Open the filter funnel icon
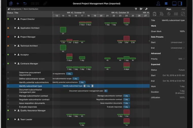Screen dimensions: 193x128 pos(136,9)
